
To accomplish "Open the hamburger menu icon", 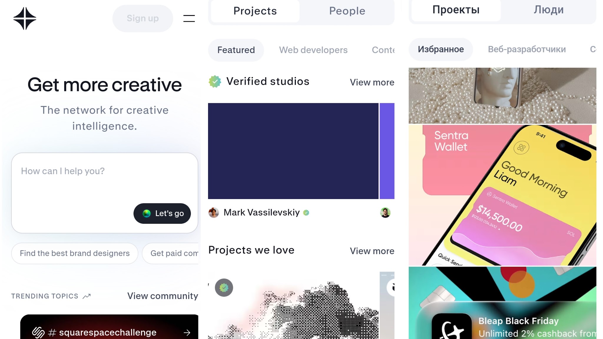I will 189,19.
